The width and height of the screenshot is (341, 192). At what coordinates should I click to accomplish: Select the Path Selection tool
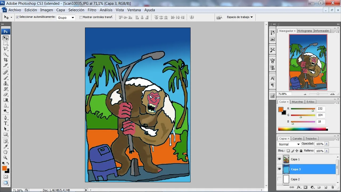6,129
